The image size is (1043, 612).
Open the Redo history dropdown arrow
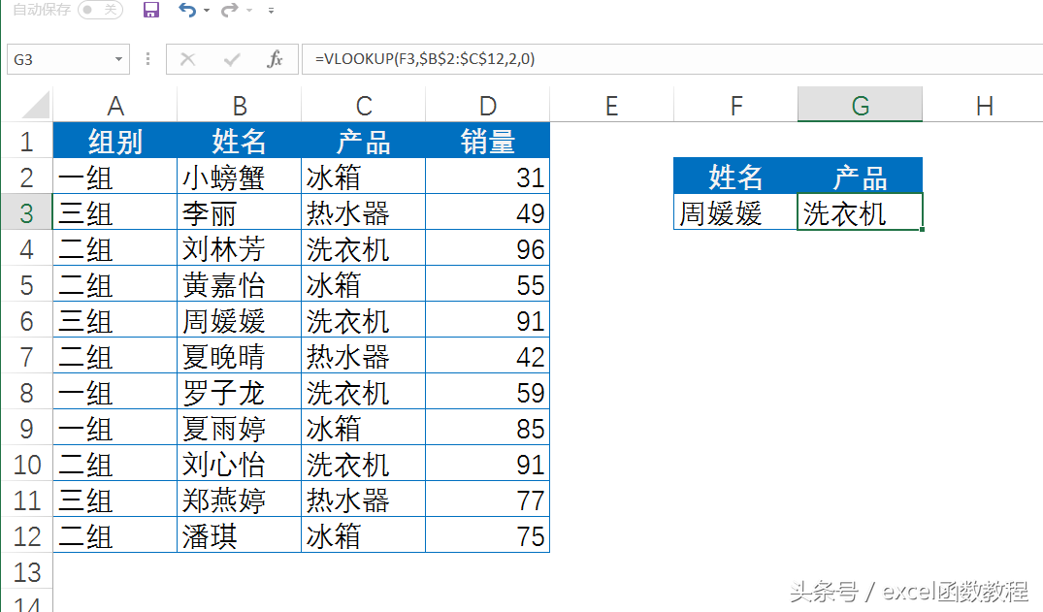[x=248, y=11]
